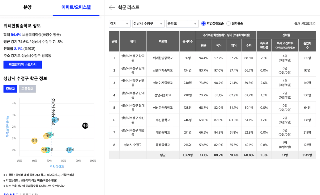Click the 36명 examinee count for 위례한빛중학교

(188, 58)
